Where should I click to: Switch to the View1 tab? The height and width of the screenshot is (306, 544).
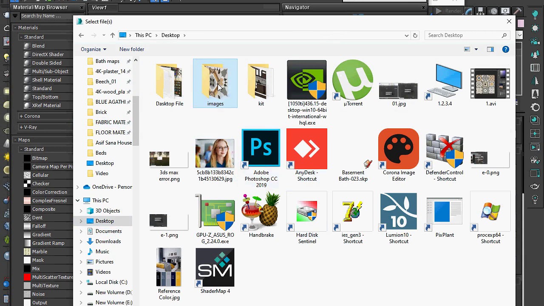point(99,8)
